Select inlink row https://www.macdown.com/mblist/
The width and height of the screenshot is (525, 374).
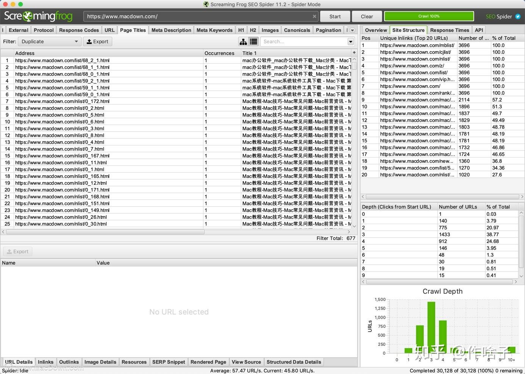(x=442, y=45)
